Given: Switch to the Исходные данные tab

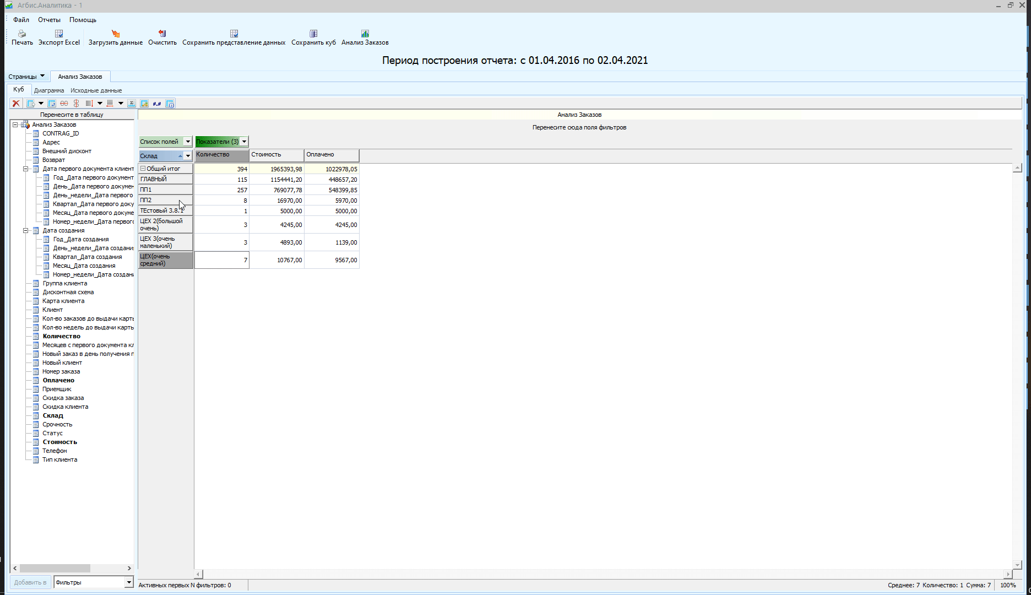Looking at the screenshot, I should pyautogui.click(x=96, y=90).
